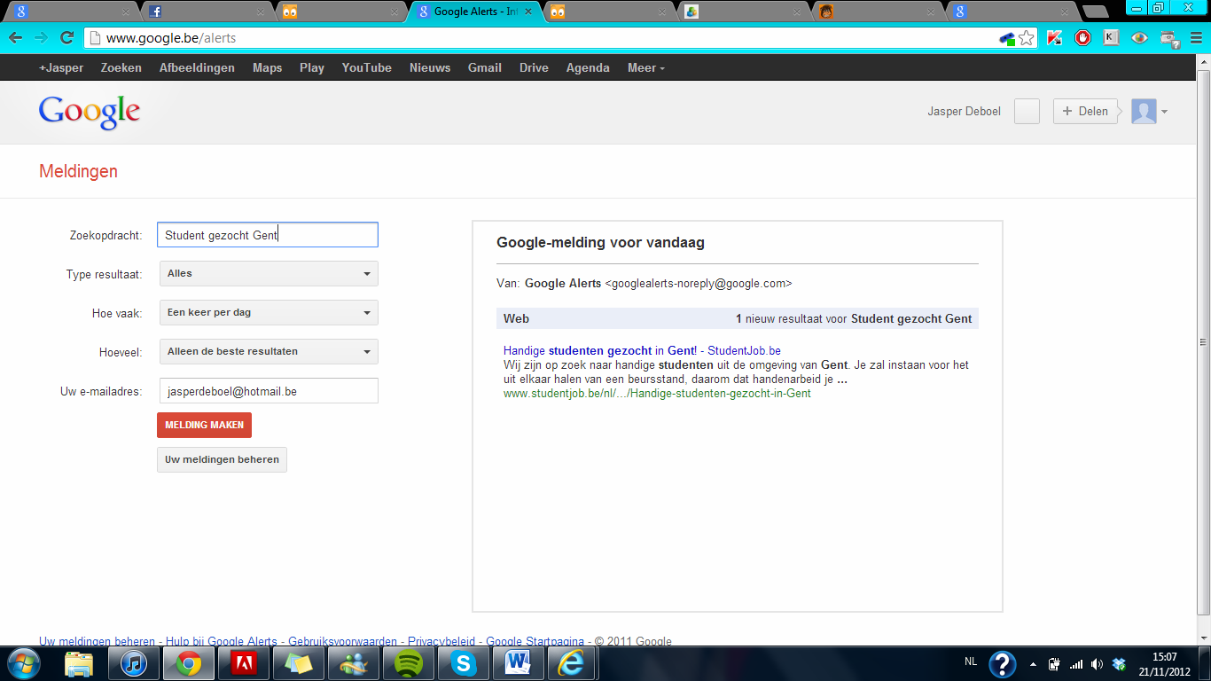The height and width of the screenshot is (681, 1211).
Task: Open Handige studenten gezocht in Gent result link
Action: 642,351
